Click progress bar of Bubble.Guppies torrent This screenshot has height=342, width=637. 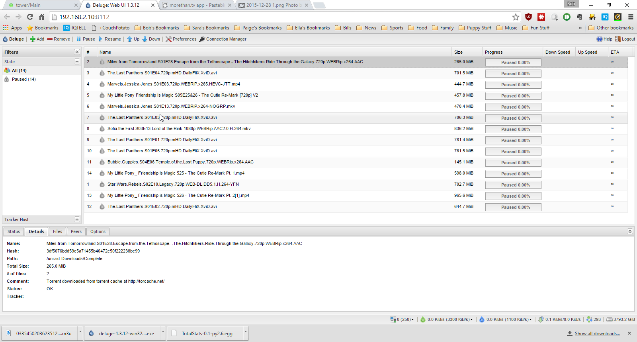[513, 163]
